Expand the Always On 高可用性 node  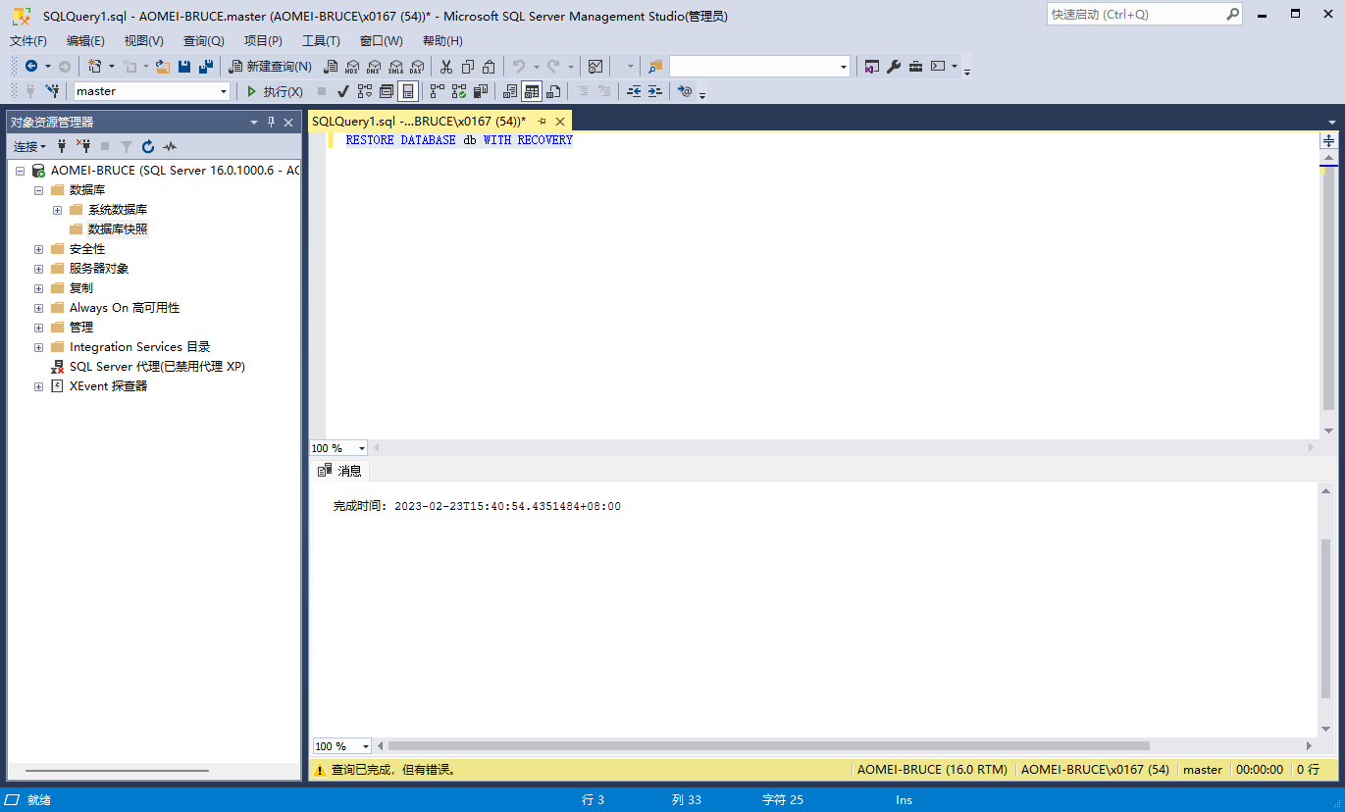click(x=38, y=308)
